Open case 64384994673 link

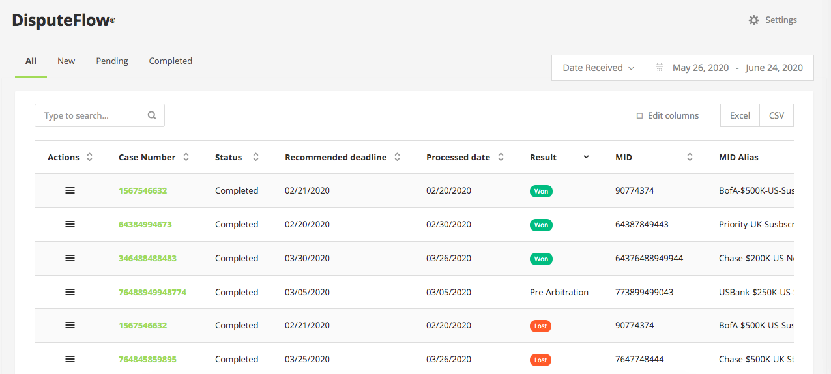[x=145, y=224]
